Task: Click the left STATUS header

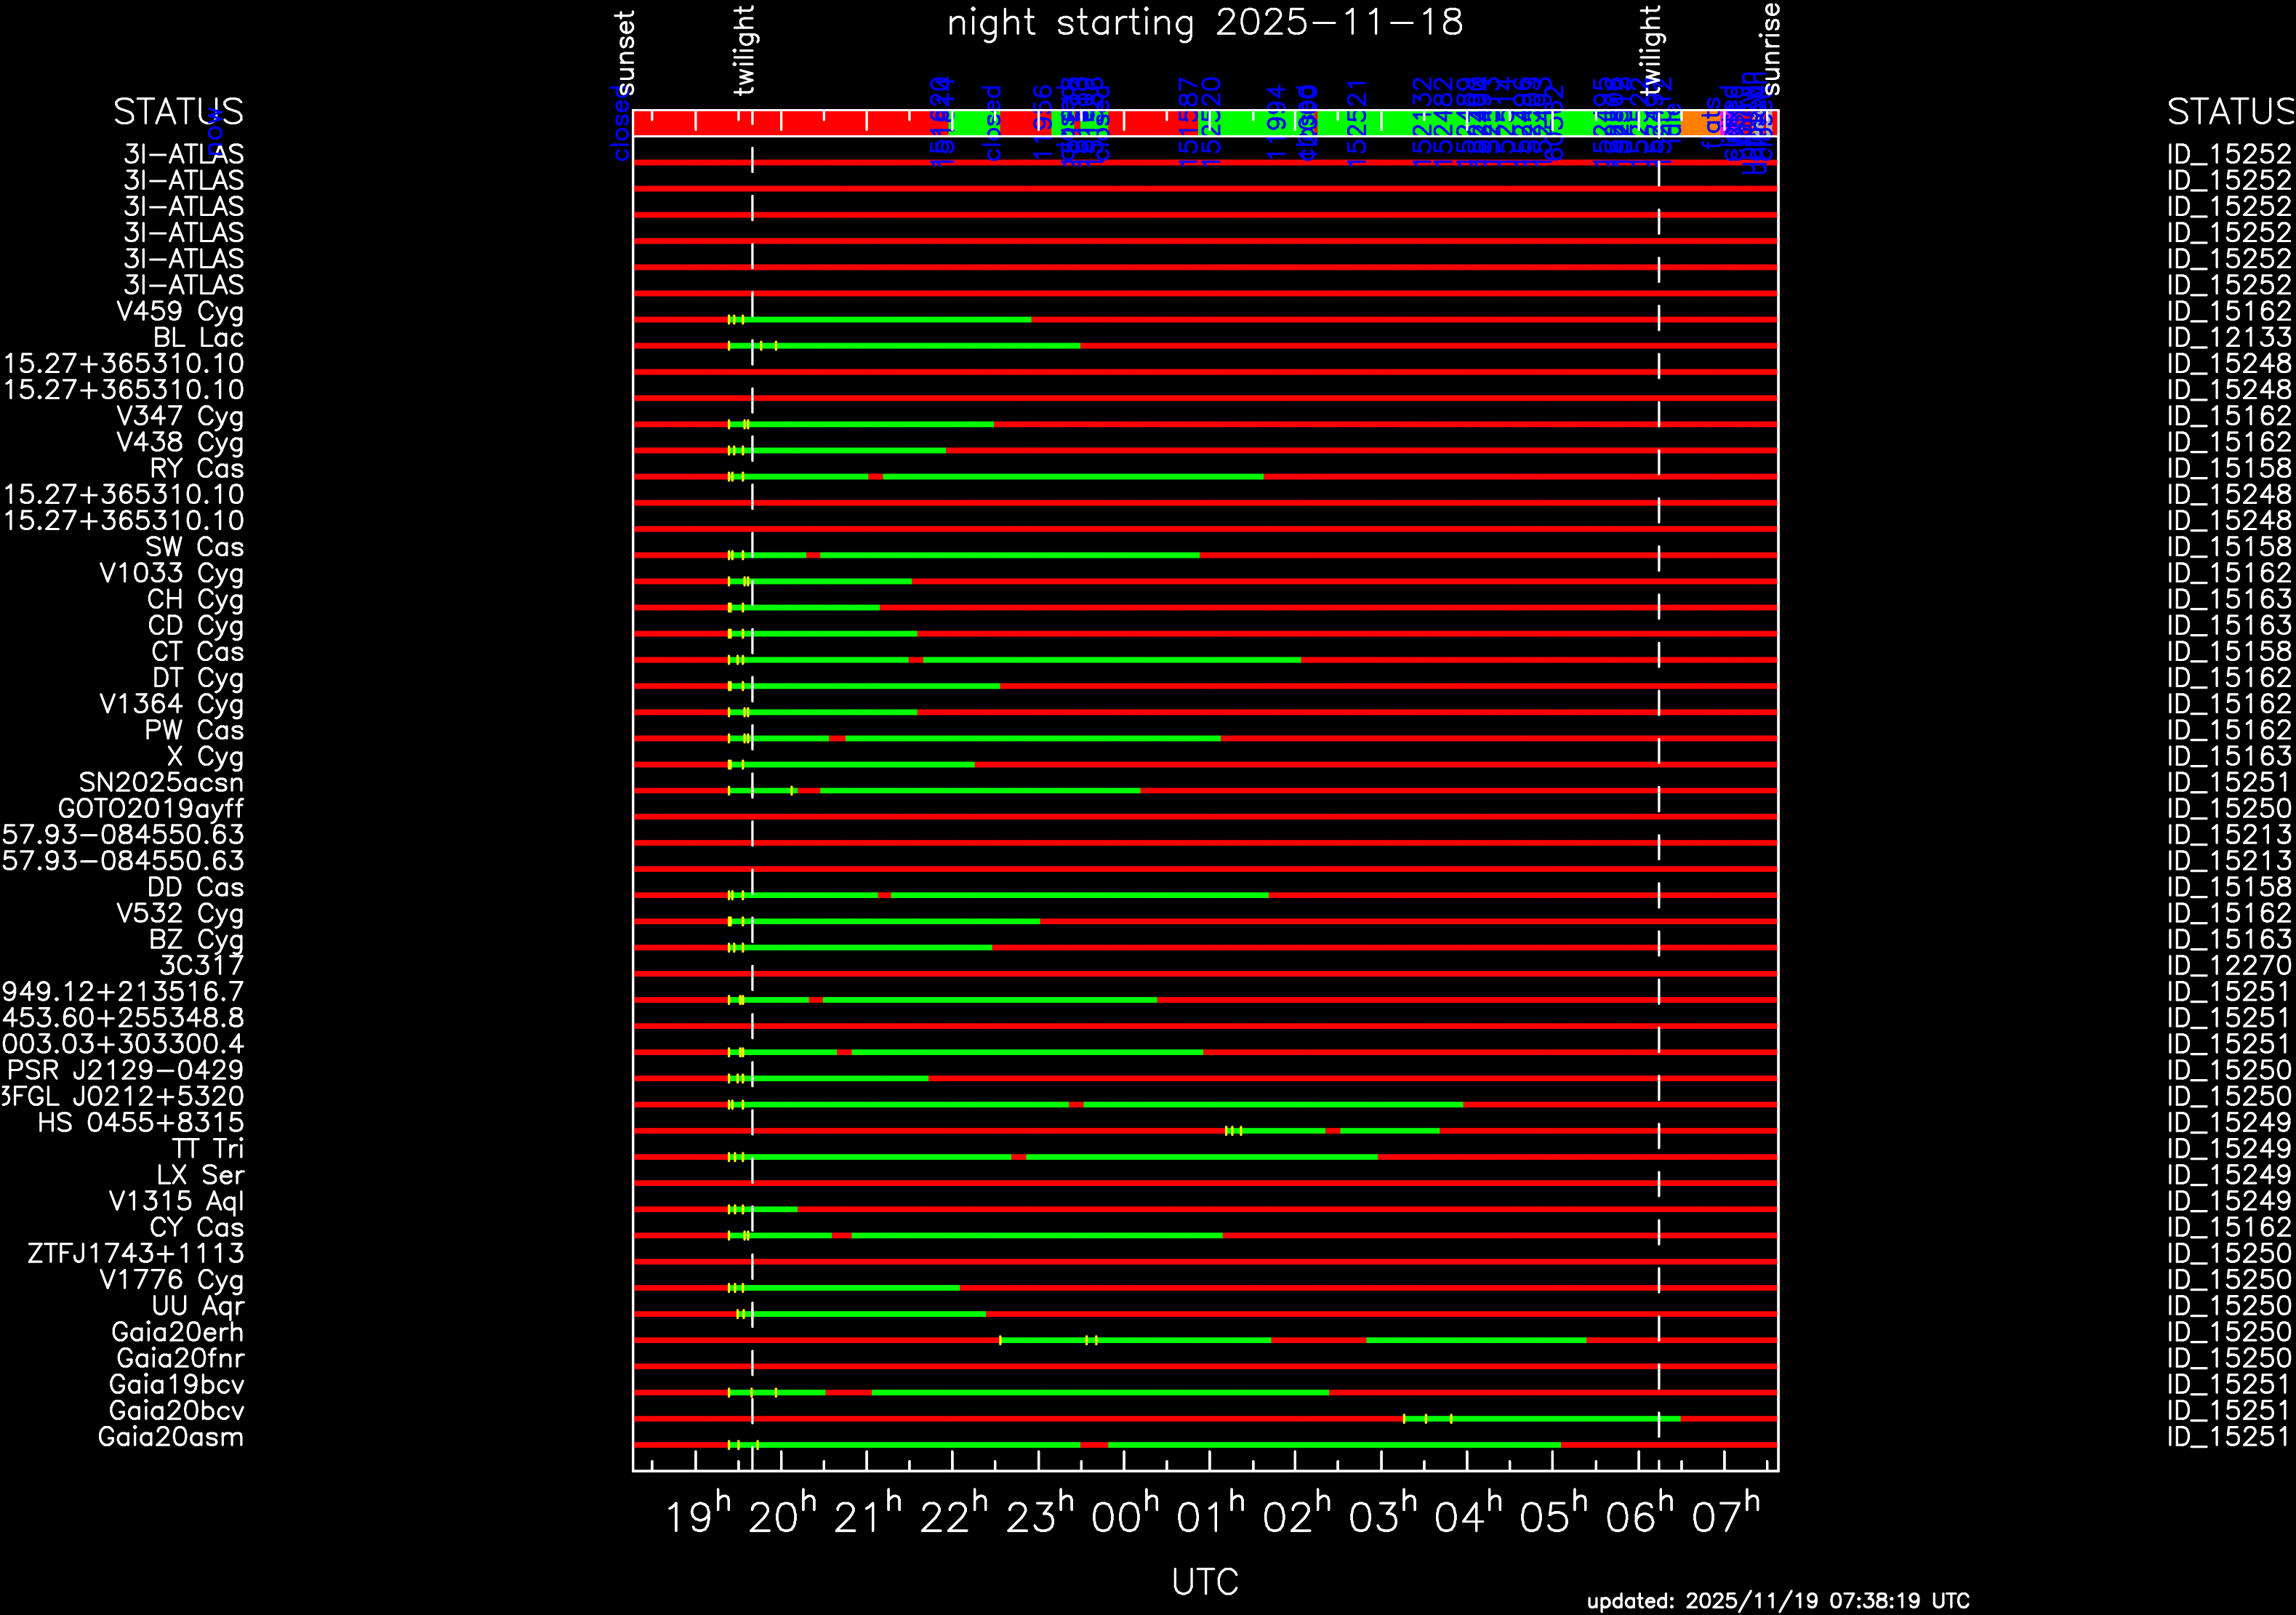Action: tap(178, 112)
